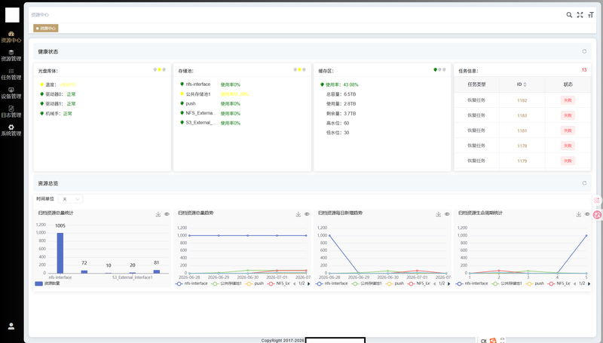This screenshot has height=343, width=603.
Task: Go to previous legend page in 归档资源每日新增趋势
Action: coord(435,283)
